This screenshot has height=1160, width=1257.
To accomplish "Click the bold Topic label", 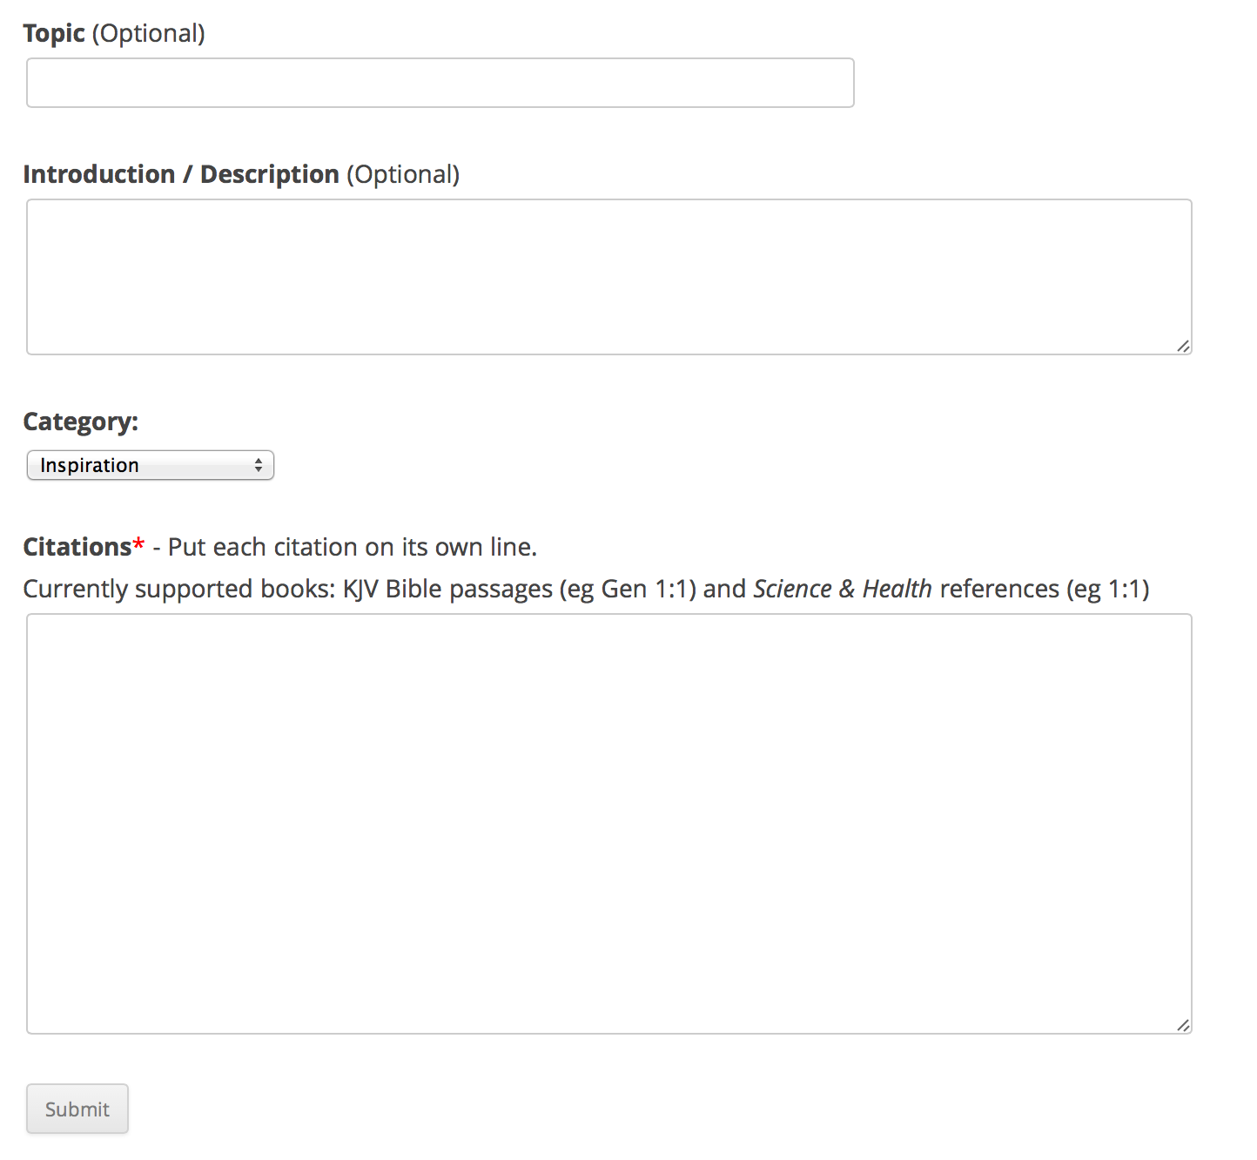I will [54, 33].
